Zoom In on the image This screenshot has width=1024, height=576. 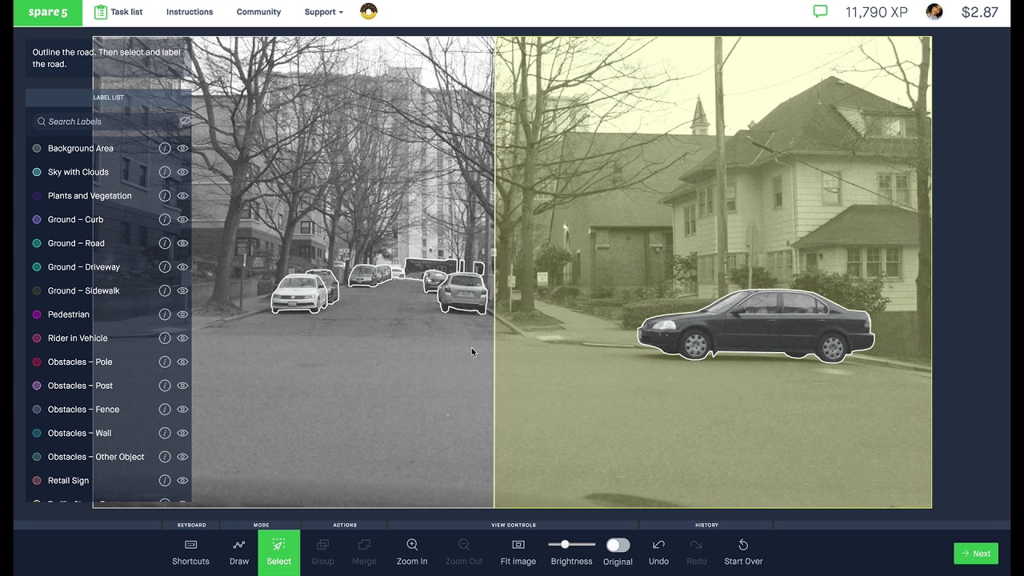click(x=412, y=552)
